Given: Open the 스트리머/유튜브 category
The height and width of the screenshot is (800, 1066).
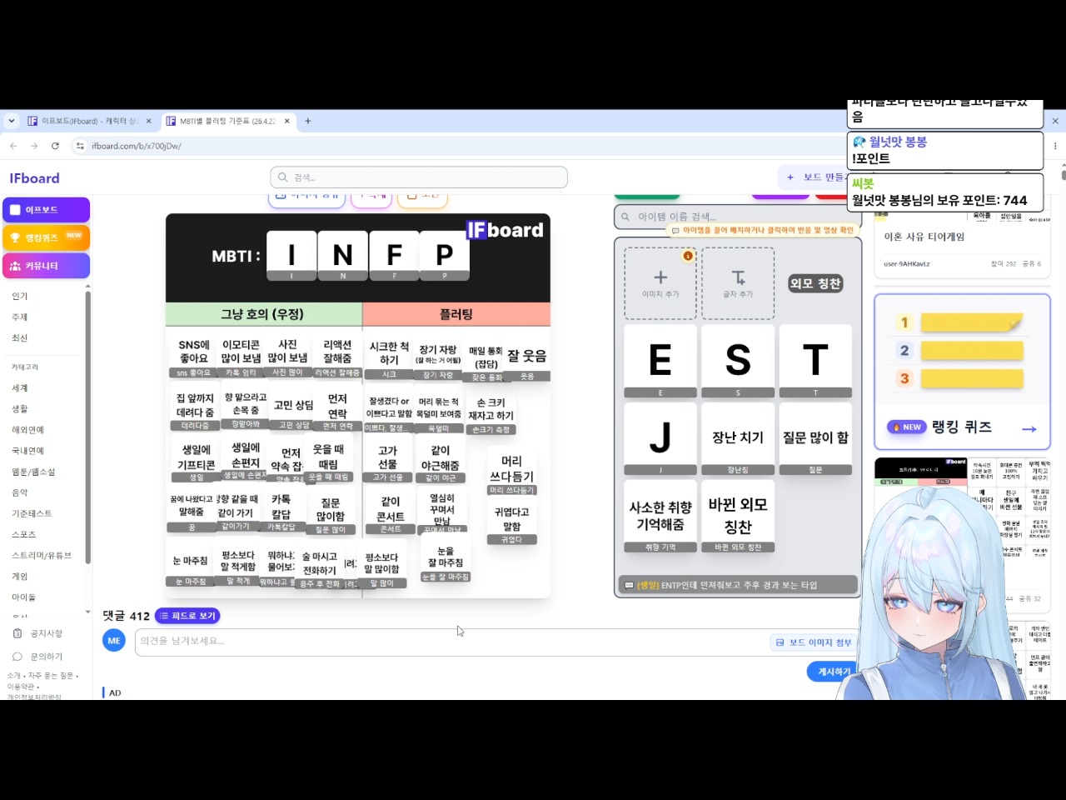Looking at the screenshot, I should pos(42,555).
